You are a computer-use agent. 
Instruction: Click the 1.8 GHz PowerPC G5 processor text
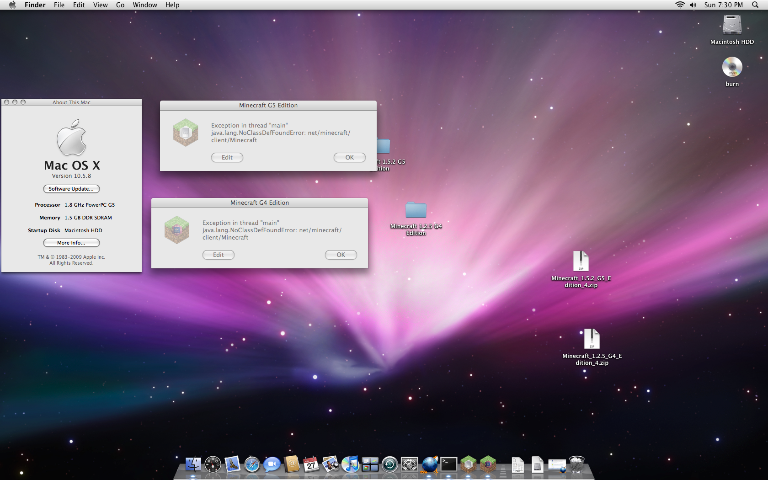(x=90, y=205)
